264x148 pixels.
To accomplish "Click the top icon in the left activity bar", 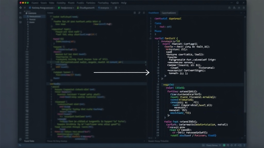I will coord(20,13).
